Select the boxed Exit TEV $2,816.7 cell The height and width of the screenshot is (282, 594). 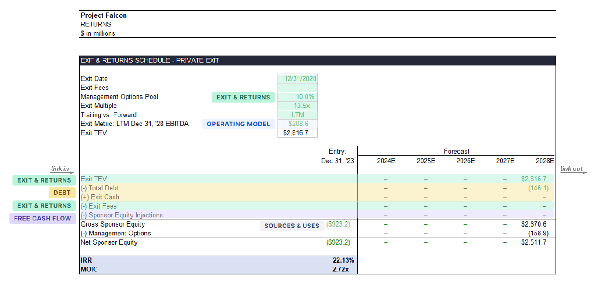(x=298, y=133)
